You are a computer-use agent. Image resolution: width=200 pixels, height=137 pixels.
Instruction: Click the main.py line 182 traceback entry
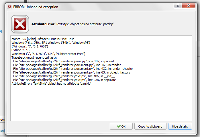(57, 61)
